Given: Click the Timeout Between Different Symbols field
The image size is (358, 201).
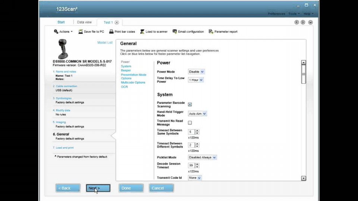Looking at the screenshot, I should coord(191,145).
